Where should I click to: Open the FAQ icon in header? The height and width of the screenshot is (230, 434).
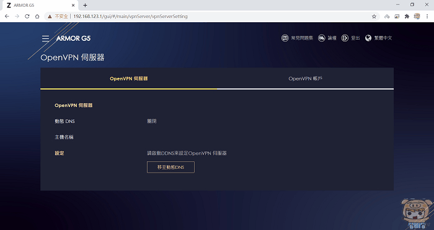point(285,38)
